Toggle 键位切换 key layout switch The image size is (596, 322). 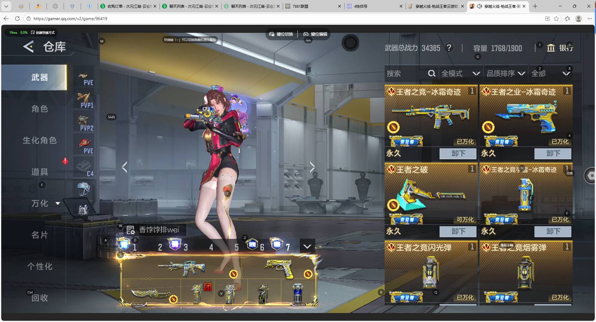(x=281, y=34)
